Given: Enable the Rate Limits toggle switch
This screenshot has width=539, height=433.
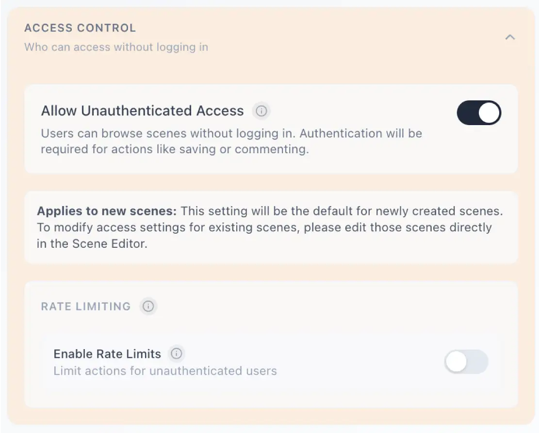Looking at the screenshot, I should (466, 362).
